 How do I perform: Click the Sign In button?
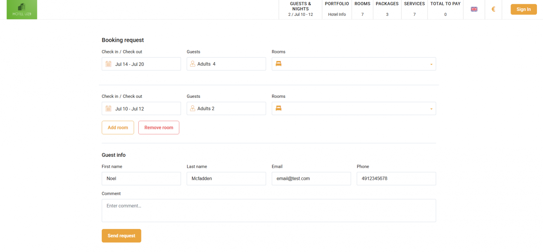pyautogui.click(x=524, y=9)
